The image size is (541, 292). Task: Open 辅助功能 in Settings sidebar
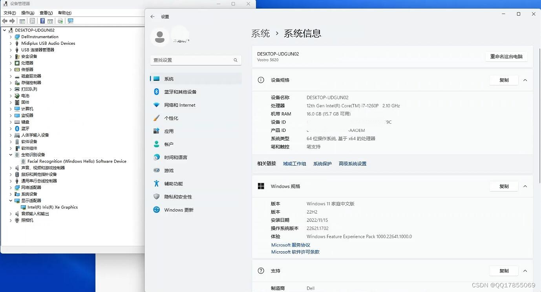pyautogui.click(x=196, y=184)
